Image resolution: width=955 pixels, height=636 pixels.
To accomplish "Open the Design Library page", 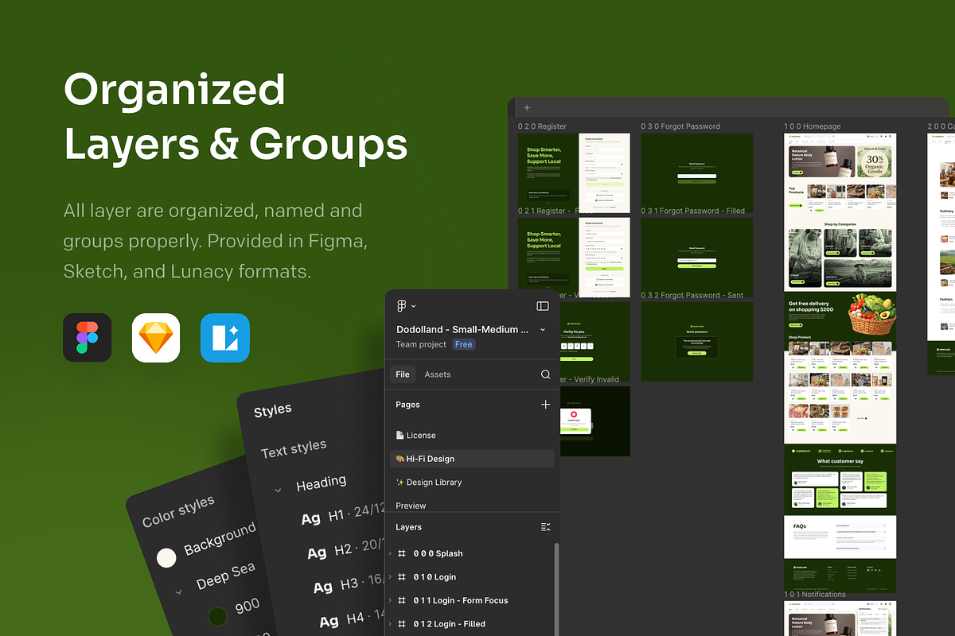I will point(429,483).
